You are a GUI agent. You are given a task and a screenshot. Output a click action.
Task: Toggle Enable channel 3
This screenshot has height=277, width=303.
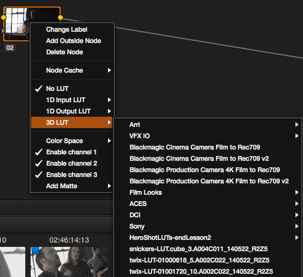72,175
